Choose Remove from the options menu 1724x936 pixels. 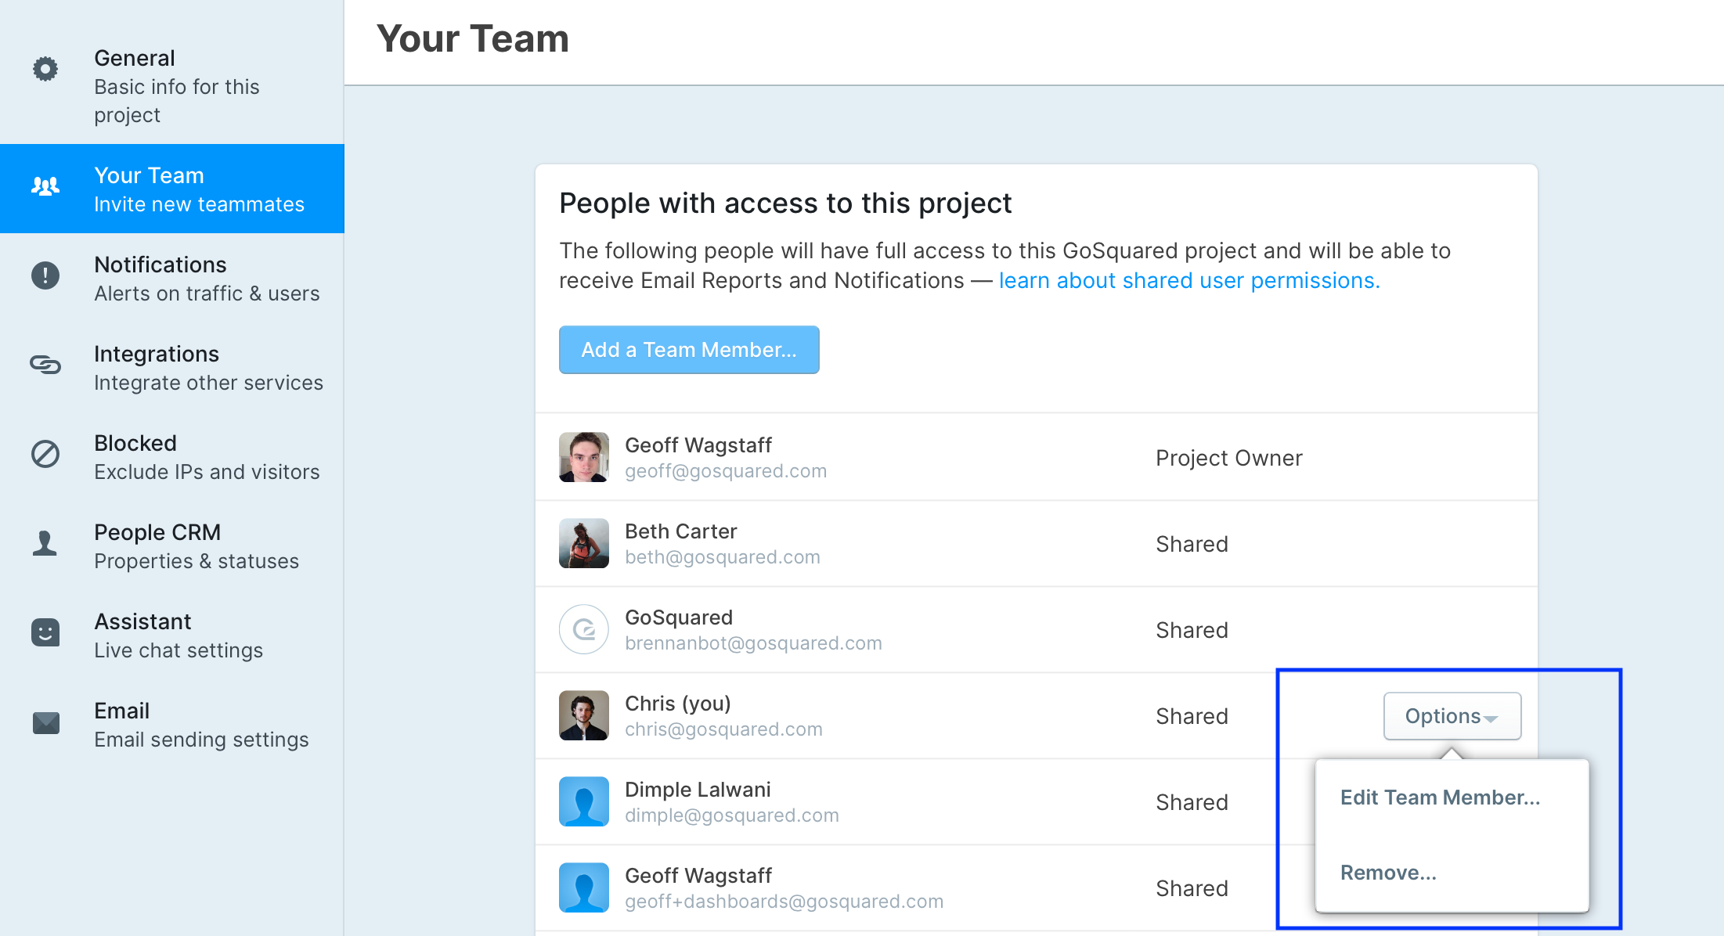(1388, 873)
